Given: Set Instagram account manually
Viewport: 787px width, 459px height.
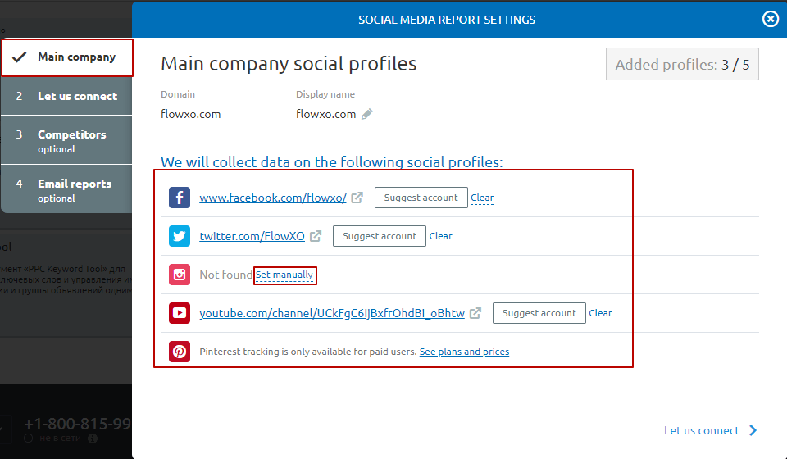Looking at the screenshot, I should point(284,275).
